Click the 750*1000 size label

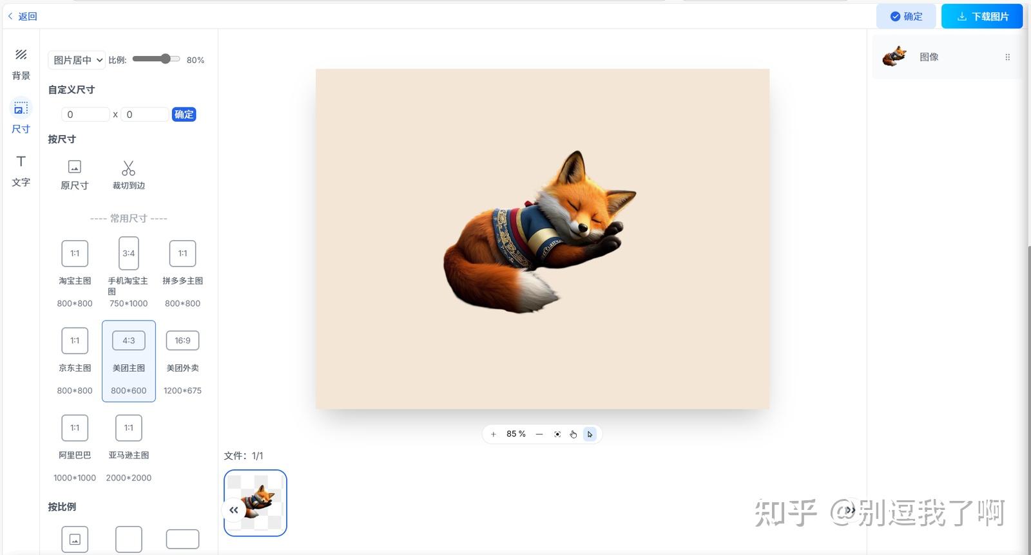tap(129, 303)
